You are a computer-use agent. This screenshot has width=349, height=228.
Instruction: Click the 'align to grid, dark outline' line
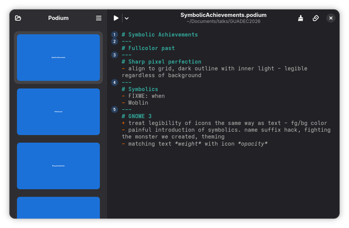[215, 68]
